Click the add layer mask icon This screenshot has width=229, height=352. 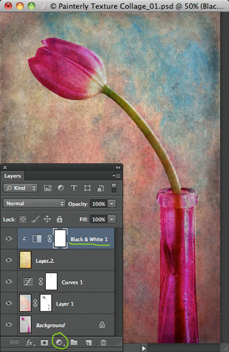click(44, 343)
